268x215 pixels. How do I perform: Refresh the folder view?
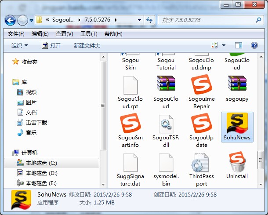pos(149,20)
